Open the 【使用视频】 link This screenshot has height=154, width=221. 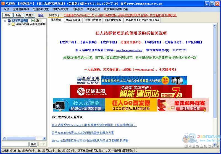click(88, 42)
